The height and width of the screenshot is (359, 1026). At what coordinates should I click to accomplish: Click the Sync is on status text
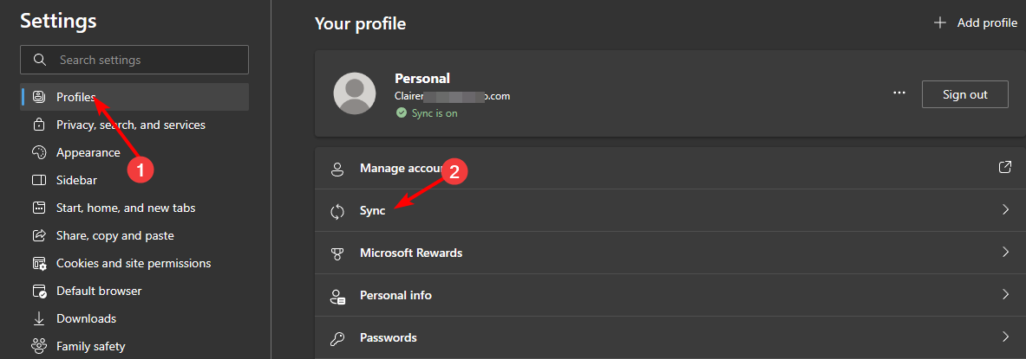coord(433,113)
